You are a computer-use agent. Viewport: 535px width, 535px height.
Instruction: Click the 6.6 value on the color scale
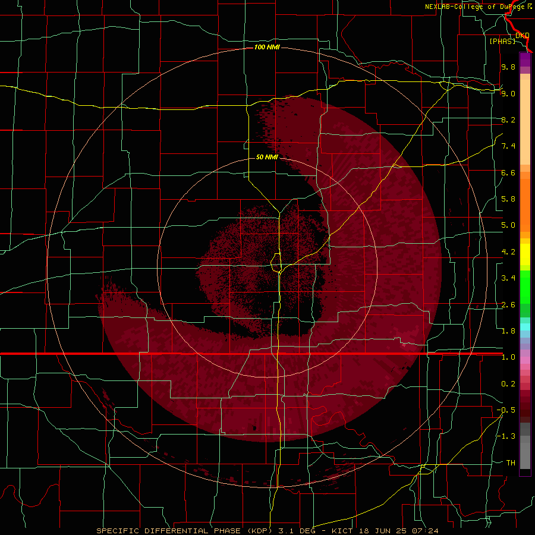coord(508,172)
